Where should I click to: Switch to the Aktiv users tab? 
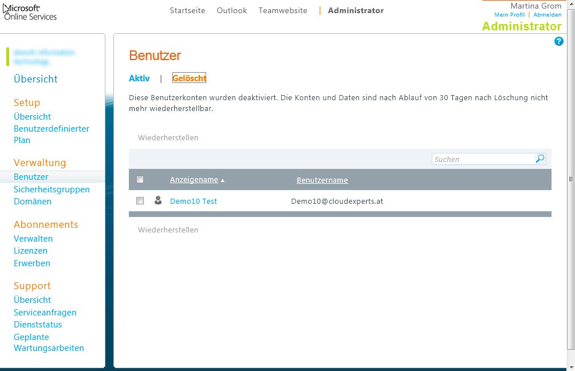point(139,78)
